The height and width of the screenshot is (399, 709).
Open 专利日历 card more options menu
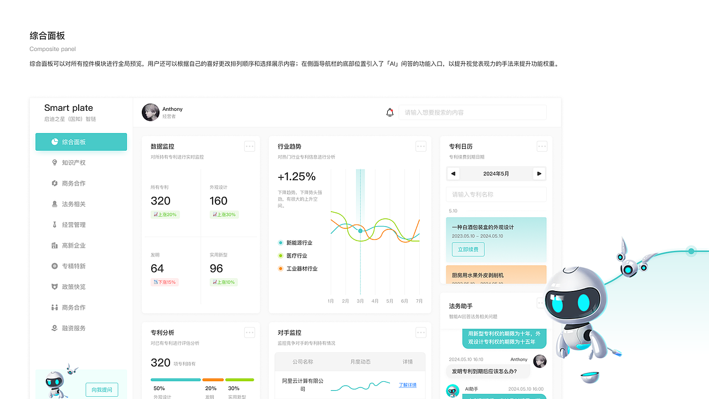(x=542, y=146)
